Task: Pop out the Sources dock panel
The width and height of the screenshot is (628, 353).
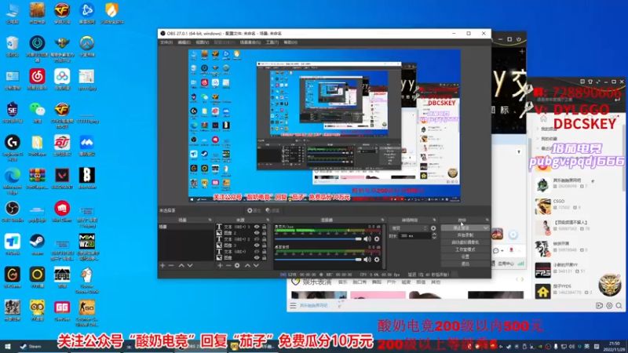Action: pyautogui.click(x=268, y=220)
